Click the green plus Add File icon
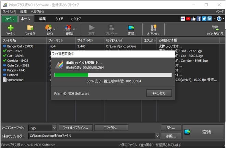This screenshot has height=148, width=226. tap(10, 28)
